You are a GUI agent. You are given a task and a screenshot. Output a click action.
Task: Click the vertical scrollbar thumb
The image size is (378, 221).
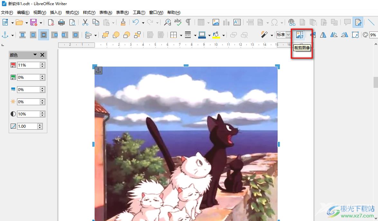tap(376, 82)
